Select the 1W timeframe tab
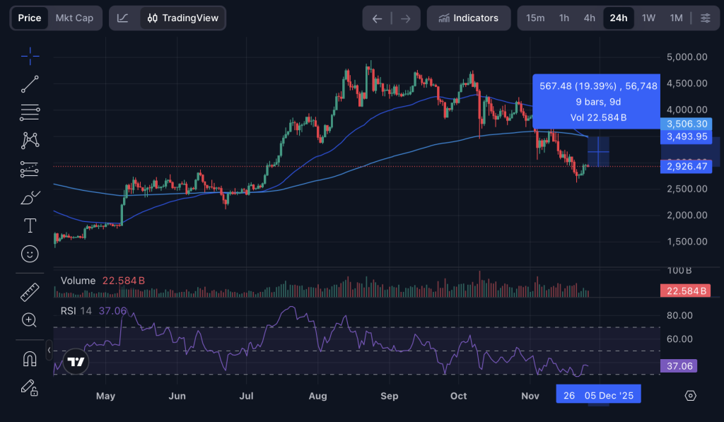This screenshot has width=724, height=422. click(x=648, y=18)
